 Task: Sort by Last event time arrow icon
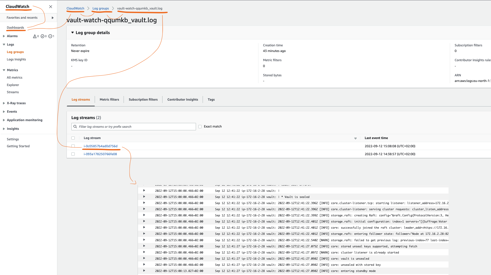point(355,138)
